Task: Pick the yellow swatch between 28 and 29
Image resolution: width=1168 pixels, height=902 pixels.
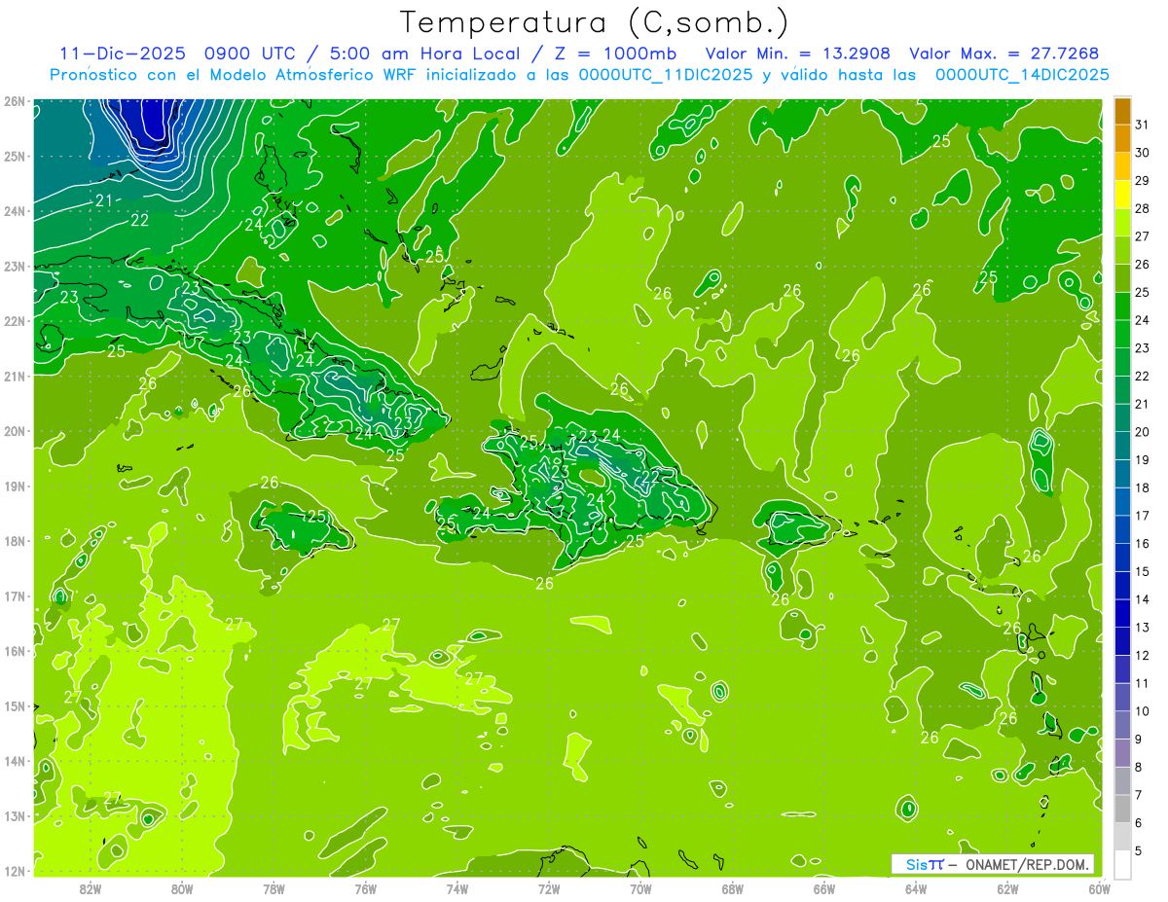Action: click(1122, 195)
